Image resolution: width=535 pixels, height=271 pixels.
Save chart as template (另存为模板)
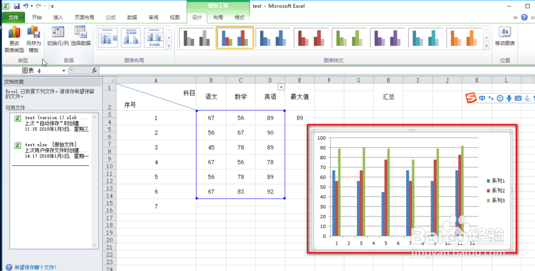coord(33,39)
